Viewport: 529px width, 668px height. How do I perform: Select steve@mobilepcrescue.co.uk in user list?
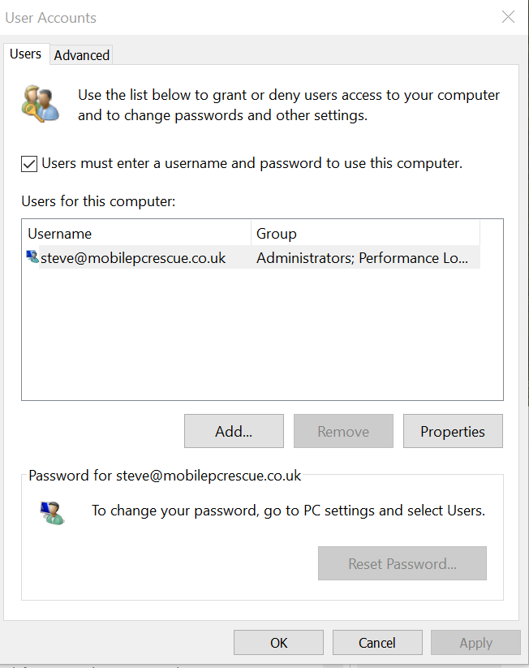click(x=133, y=258)
